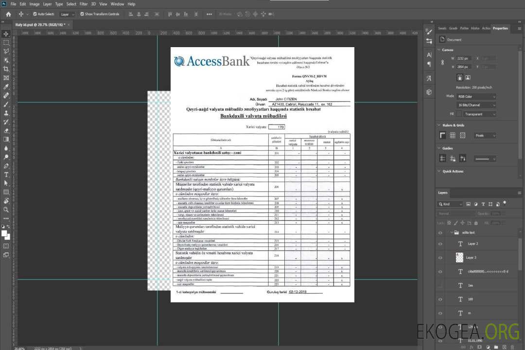525x350 pixels.
Task: Open the 3D panel cube icon
Action: click(x=429, y=92)
